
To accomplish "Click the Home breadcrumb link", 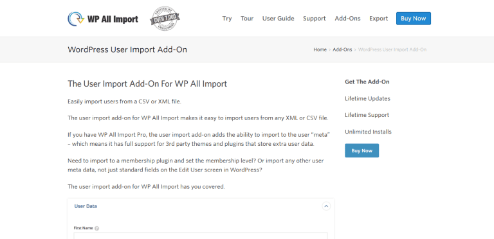I will [320, 49].
